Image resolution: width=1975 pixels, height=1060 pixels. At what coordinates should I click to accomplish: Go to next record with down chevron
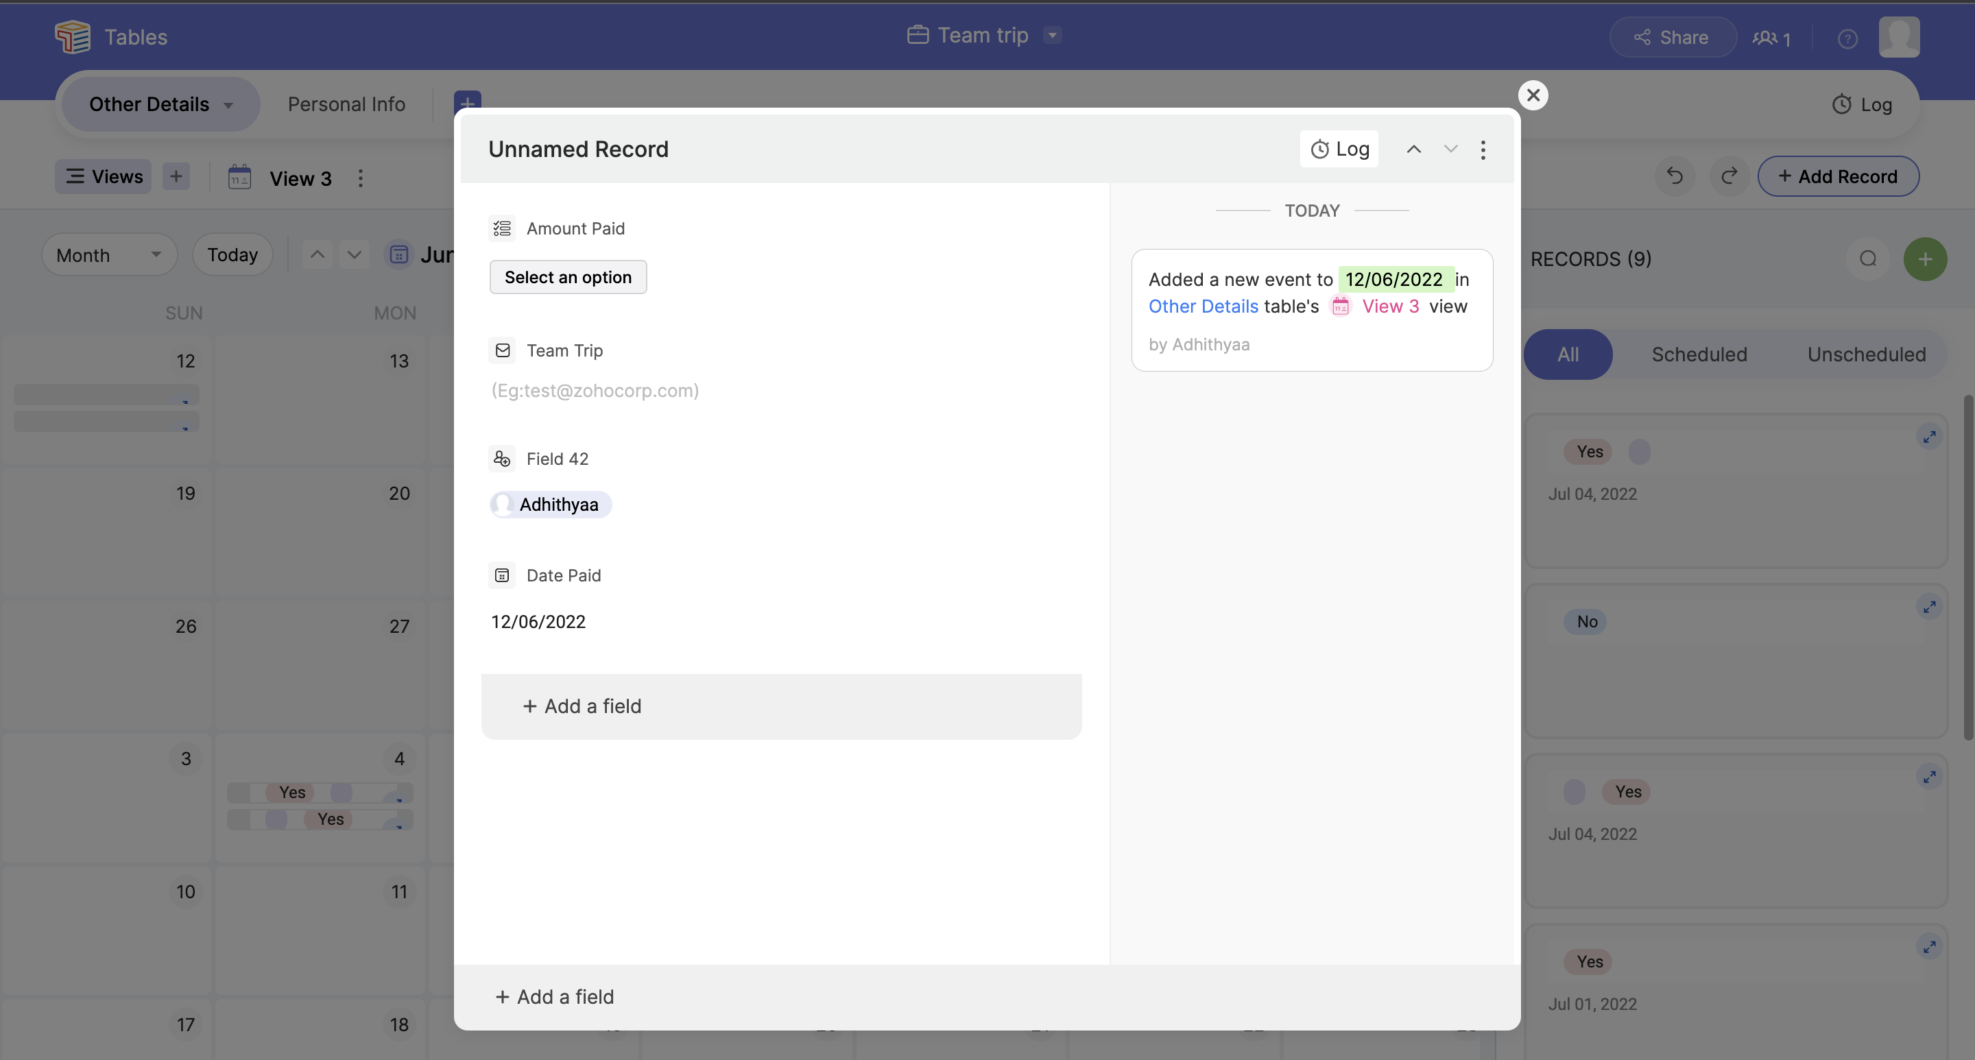tap(1450, 149)
